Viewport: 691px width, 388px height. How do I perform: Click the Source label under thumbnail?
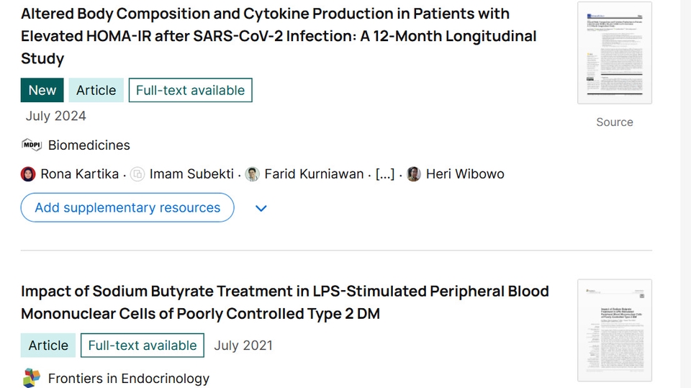point(615,122)
